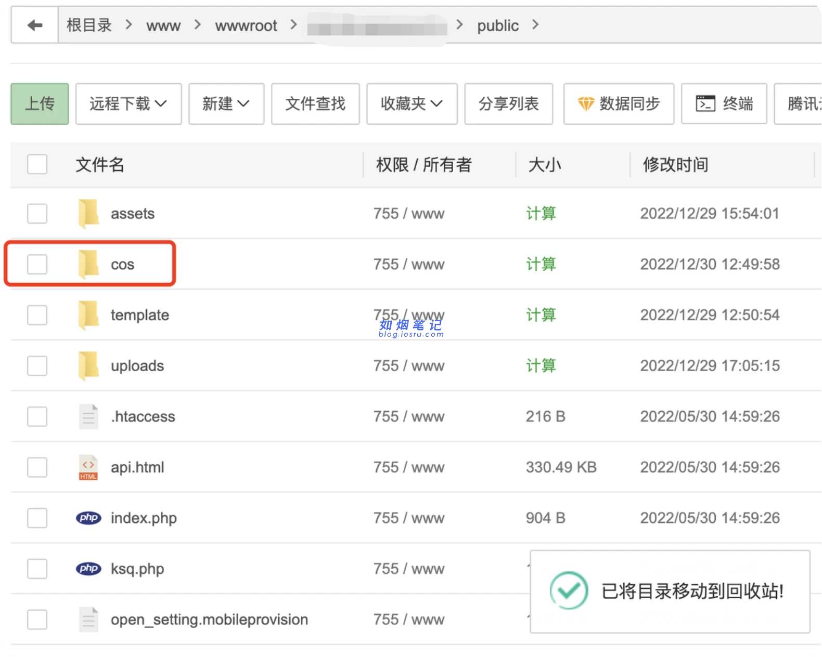
Task: Click 755 / www permission for index.php
Action: [409, 518]
